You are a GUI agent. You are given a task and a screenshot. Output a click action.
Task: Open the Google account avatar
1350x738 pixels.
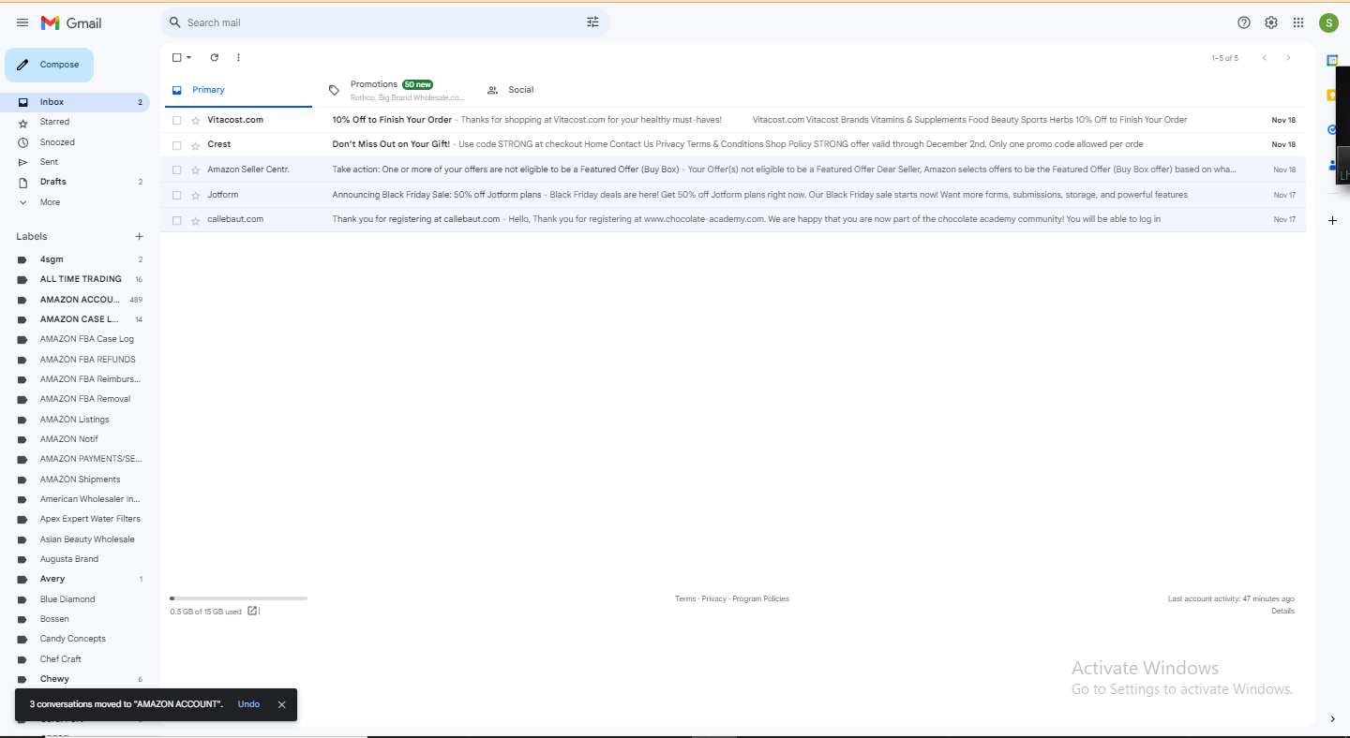(x=1328, y=22)
